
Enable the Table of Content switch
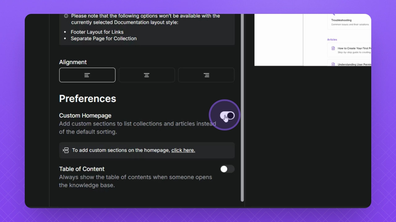pos(227,169)
